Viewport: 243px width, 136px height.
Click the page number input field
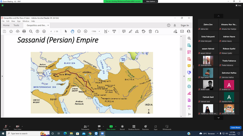point(51,31)
